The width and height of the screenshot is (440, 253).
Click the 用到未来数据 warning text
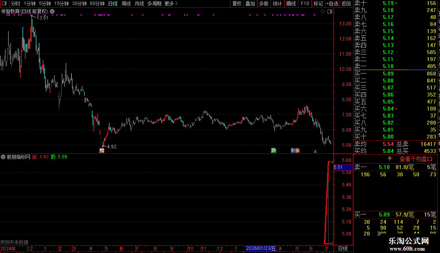[14, 242]
